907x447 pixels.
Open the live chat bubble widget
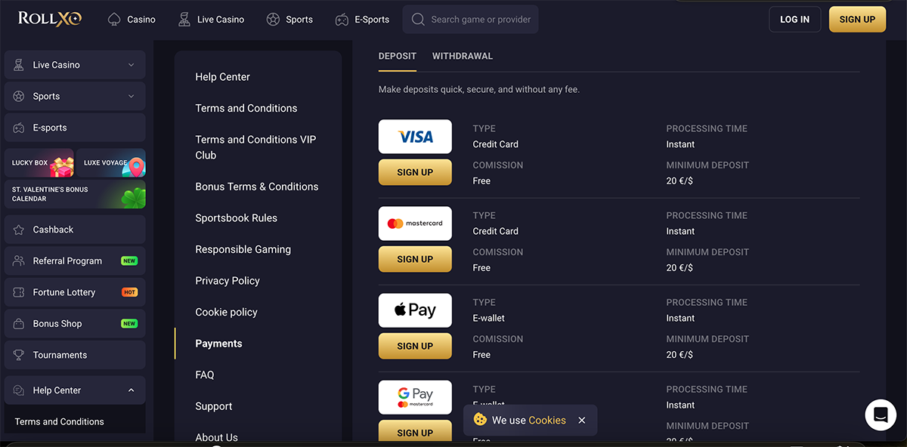pos(880,415)
